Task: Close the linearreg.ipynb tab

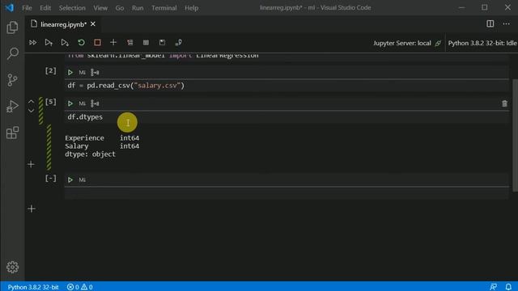Action: pyautogui.click(x=93, y=23)
